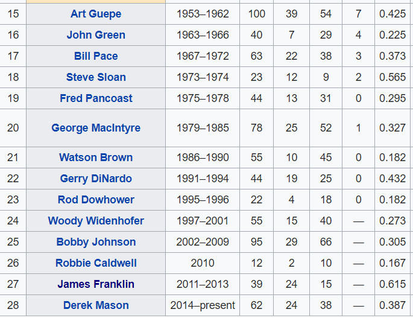The image size is (413, 318).
Task: Open the Derek Mason link
Action: [x=96, y=305]
